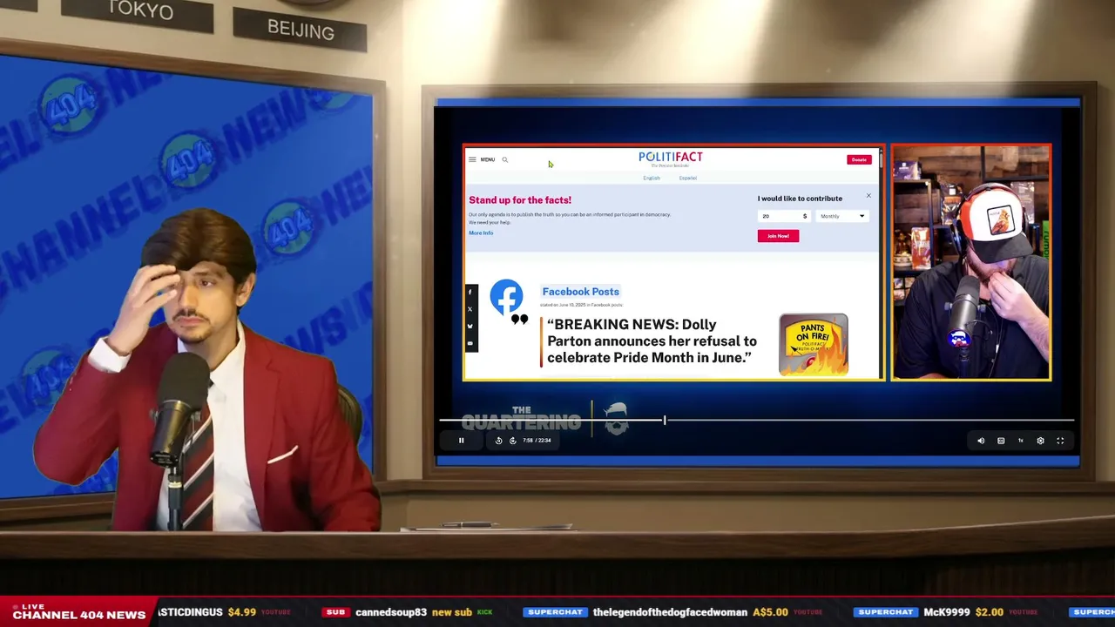Click the "Stand up for the facts!" heading
The height and width of the screenshot is (627, 1115).
tap(520, 200)
